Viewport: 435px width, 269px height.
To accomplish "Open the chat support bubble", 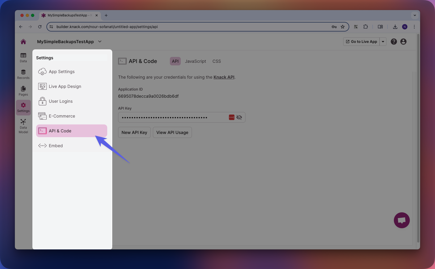I will pos(402,220).
